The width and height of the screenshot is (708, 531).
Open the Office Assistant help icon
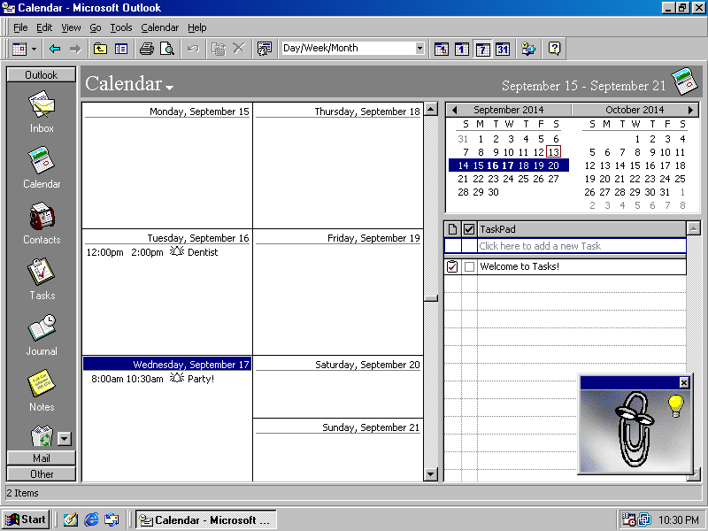coord(555,49)
